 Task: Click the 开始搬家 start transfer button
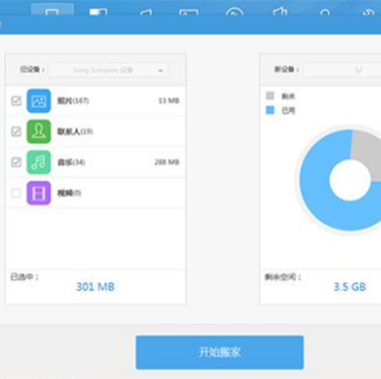220,352
